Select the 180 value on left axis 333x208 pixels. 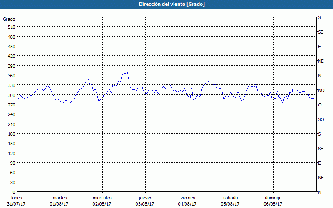coord(11,134)
